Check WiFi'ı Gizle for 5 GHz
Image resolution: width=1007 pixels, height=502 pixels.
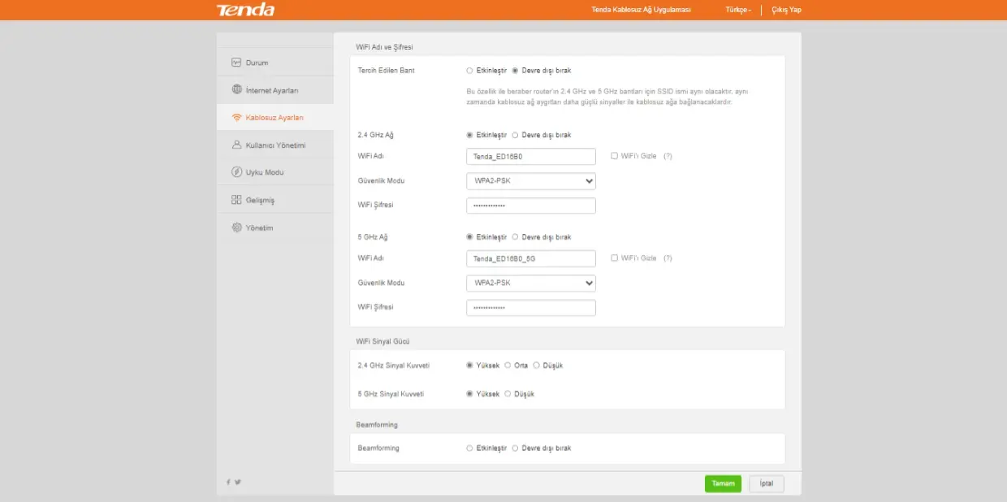614,258
